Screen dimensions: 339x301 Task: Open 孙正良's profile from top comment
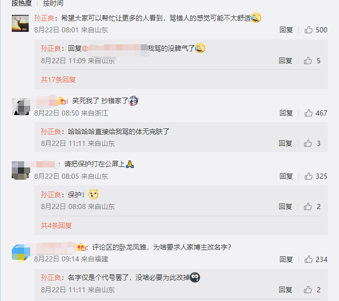(44, 18)
